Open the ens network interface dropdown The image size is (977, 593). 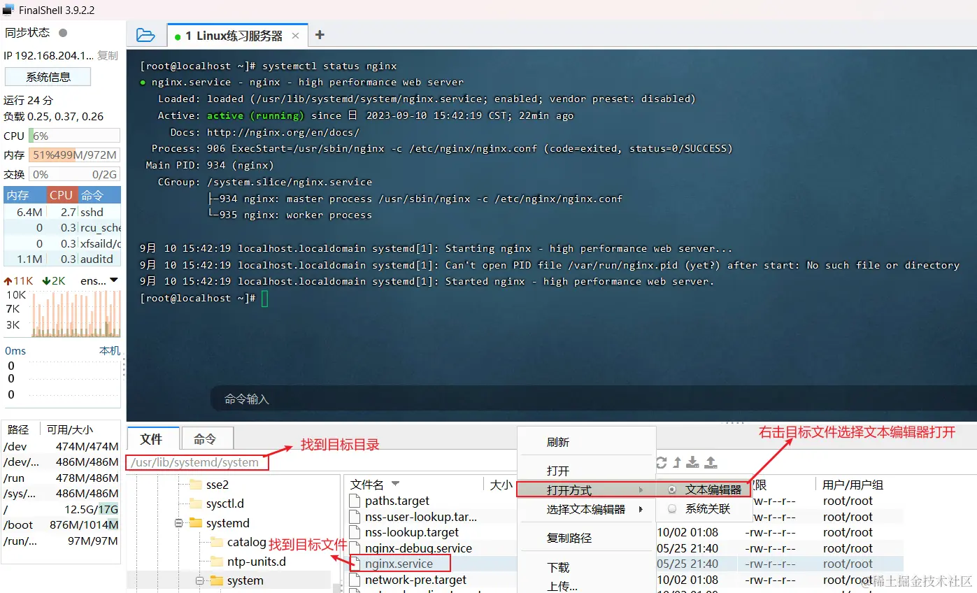(114, 280)
